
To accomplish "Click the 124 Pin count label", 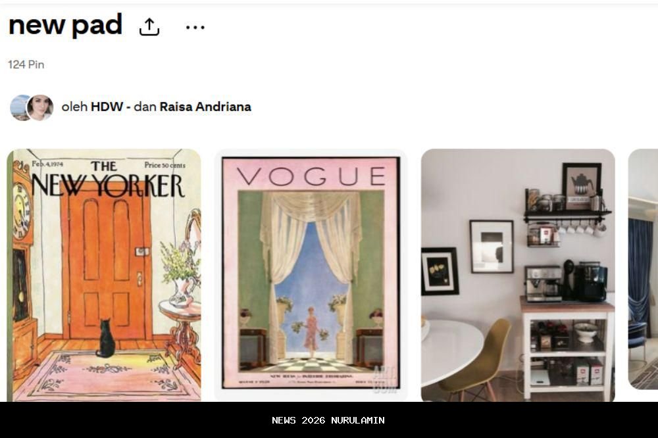I will pyautogui.click(x=26, y=64).
